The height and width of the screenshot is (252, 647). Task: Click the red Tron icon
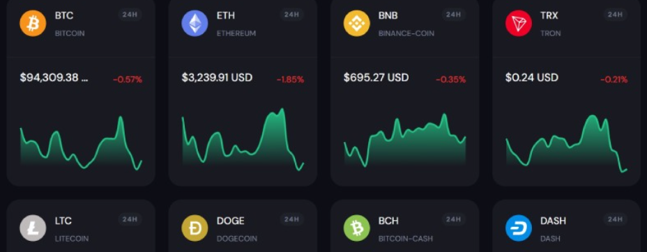click(518, 23)
